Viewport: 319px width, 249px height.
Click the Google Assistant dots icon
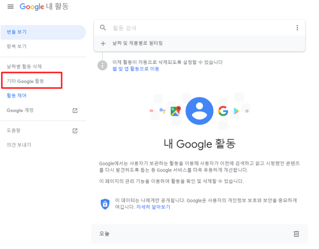pyautogui.click(x=163, y=110)
